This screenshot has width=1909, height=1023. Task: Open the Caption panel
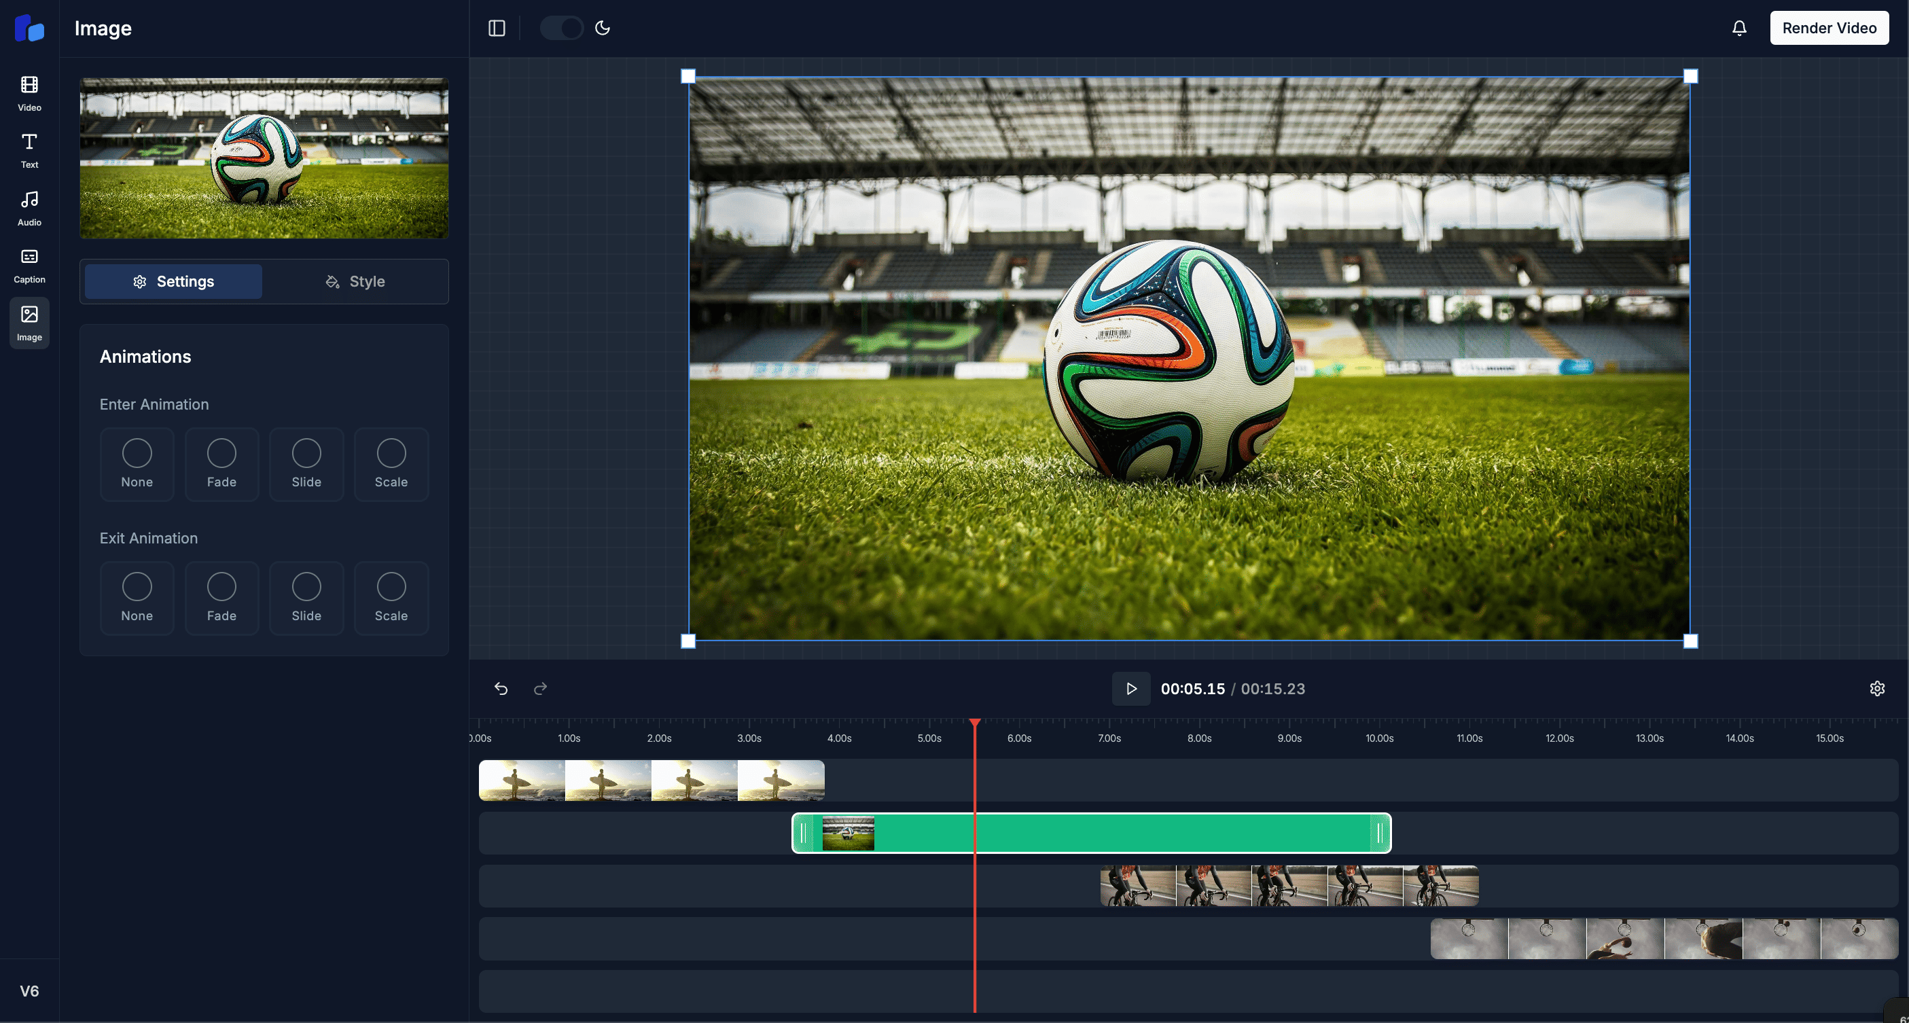coord(29,264)
